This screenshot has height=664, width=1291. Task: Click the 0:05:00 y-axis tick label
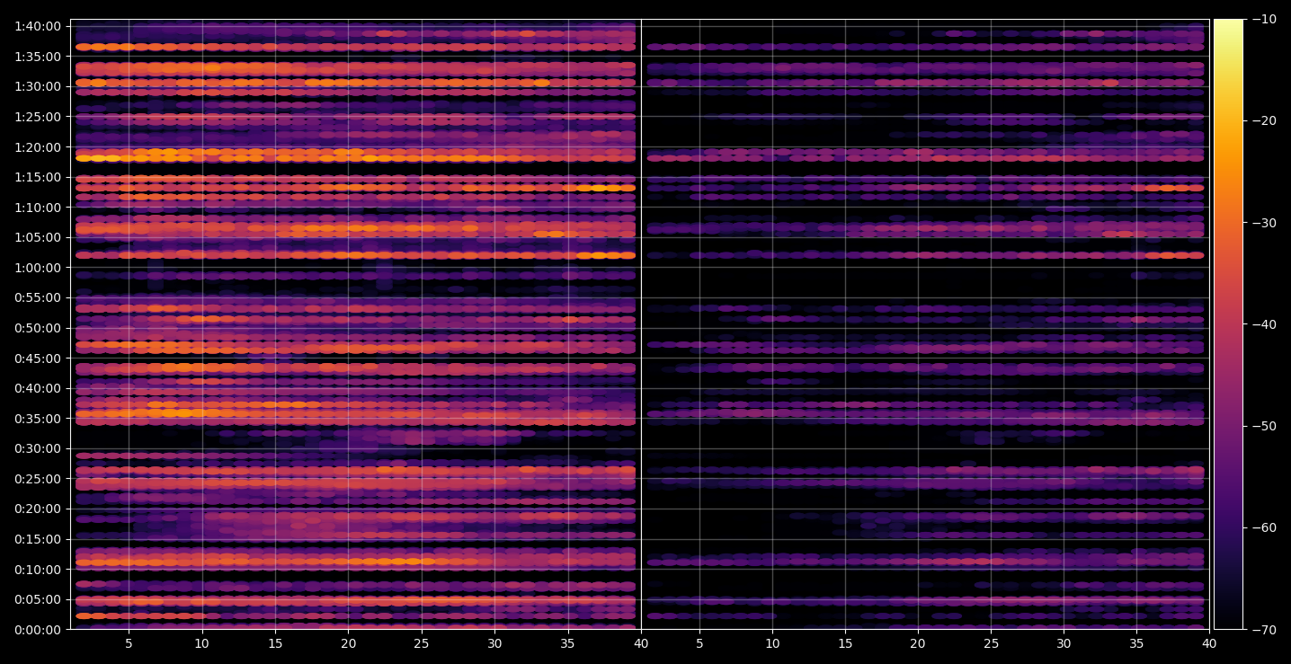pos(38,599)
